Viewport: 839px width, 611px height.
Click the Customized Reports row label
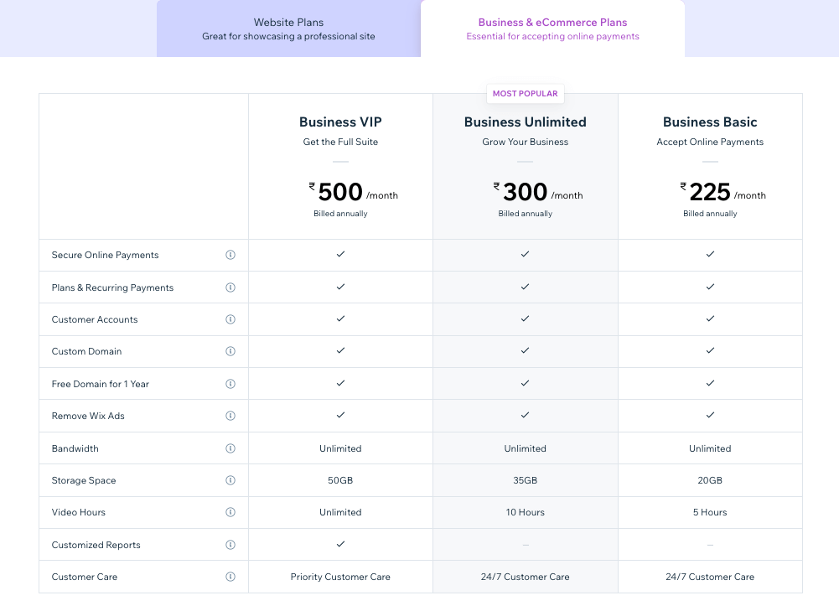pos(96,545)
